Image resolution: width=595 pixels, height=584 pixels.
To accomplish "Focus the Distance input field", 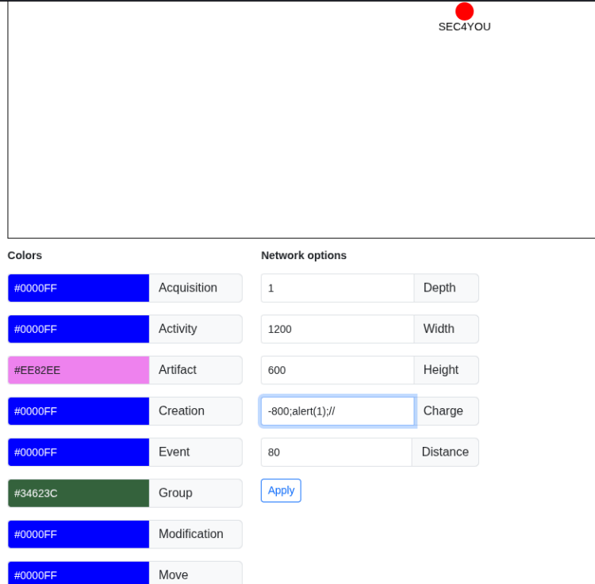I will pyautogui.click(x=336, y=452).
